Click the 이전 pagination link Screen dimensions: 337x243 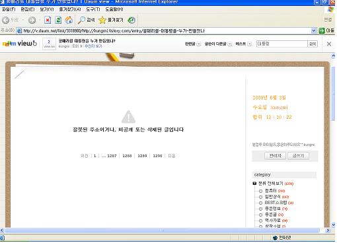coord(85,156)
